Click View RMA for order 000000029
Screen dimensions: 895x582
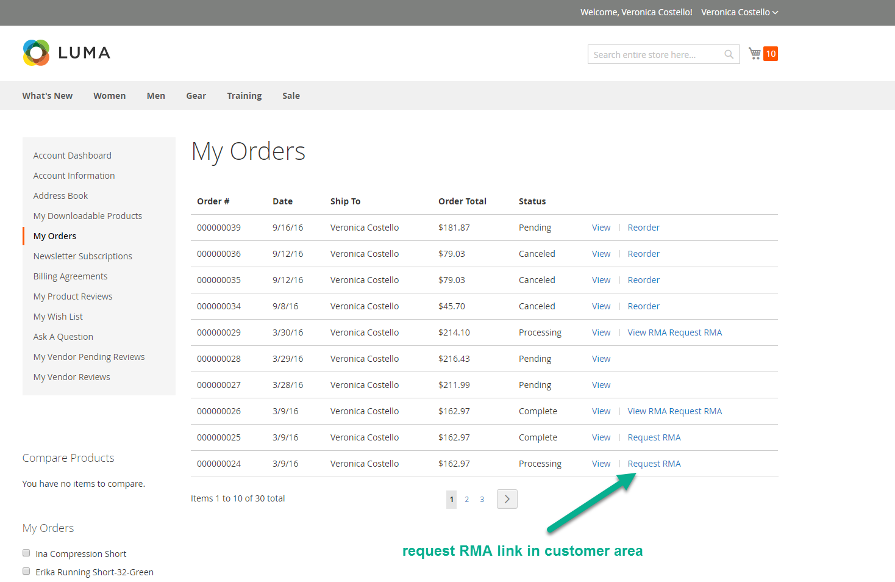(647, 332)
